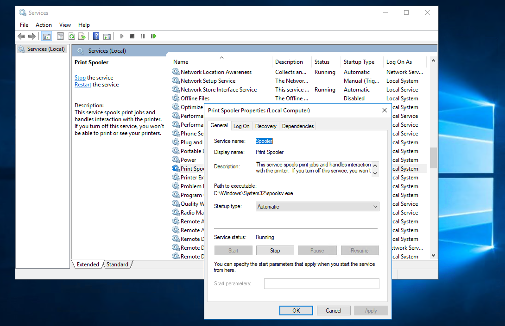
Task: Open Properties from the Services toolbar icon
Action: click(60, 37)
